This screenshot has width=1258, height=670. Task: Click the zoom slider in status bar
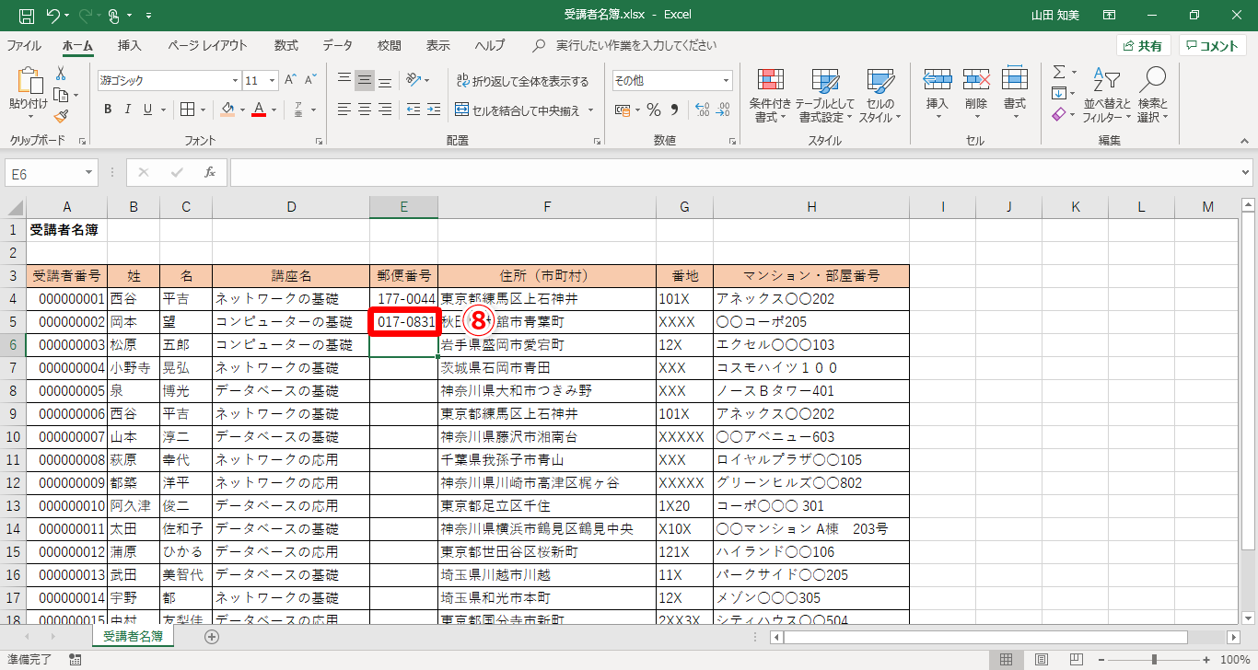pos(1154,659)
